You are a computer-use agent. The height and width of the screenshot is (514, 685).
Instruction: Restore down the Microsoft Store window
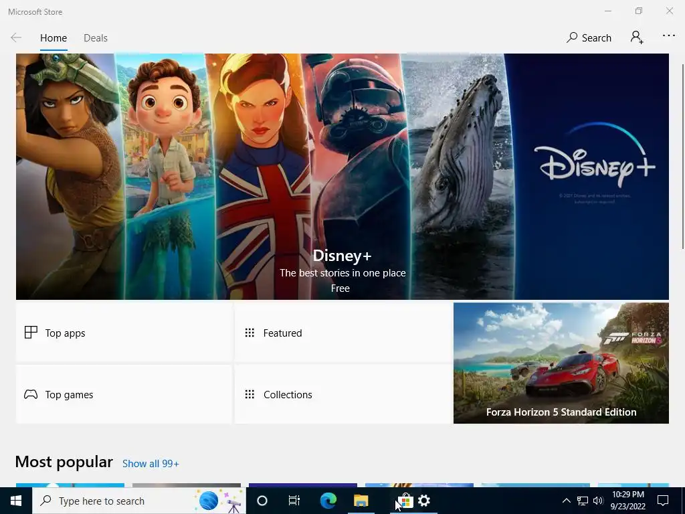click(x=639, y=11)
